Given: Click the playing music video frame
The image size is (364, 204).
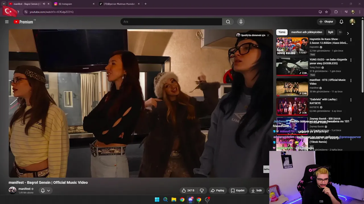Looking at the screenshot, I should click(141, 103).
